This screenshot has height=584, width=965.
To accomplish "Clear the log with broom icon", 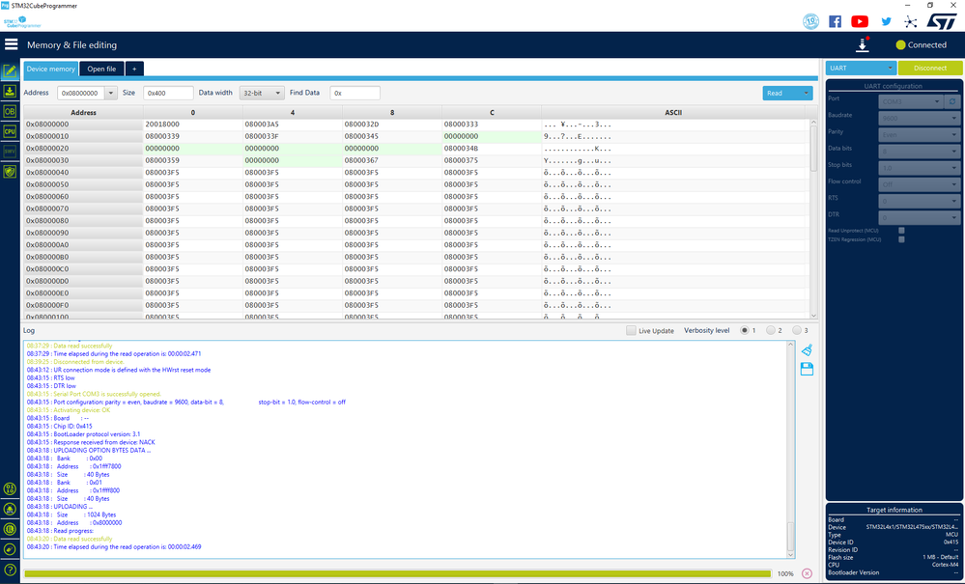I will [x=807, y=350].
